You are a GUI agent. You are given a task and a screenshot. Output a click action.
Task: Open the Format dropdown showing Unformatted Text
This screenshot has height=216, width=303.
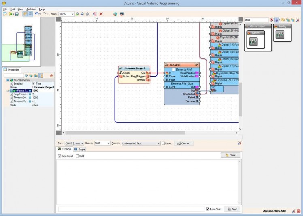158,143
